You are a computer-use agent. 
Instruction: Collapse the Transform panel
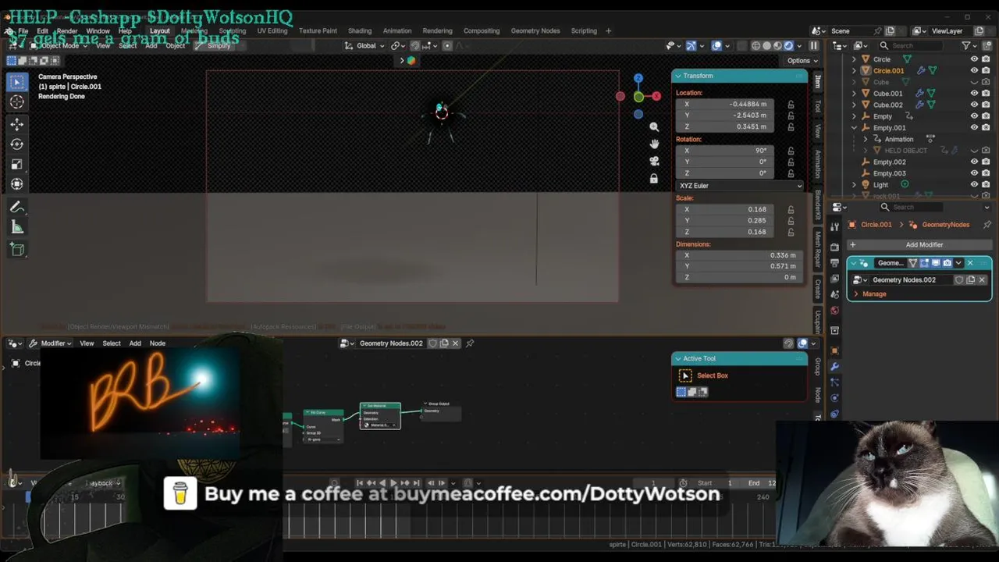[x=677, y=76]
